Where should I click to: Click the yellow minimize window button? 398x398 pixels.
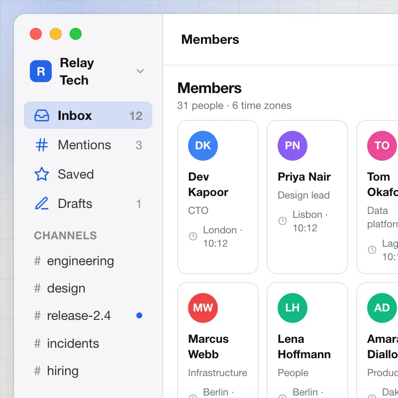point(56,34)
